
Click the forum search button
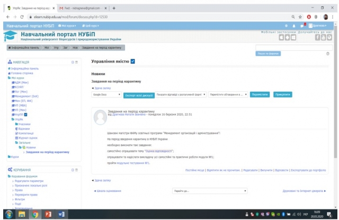pos(268,54)
